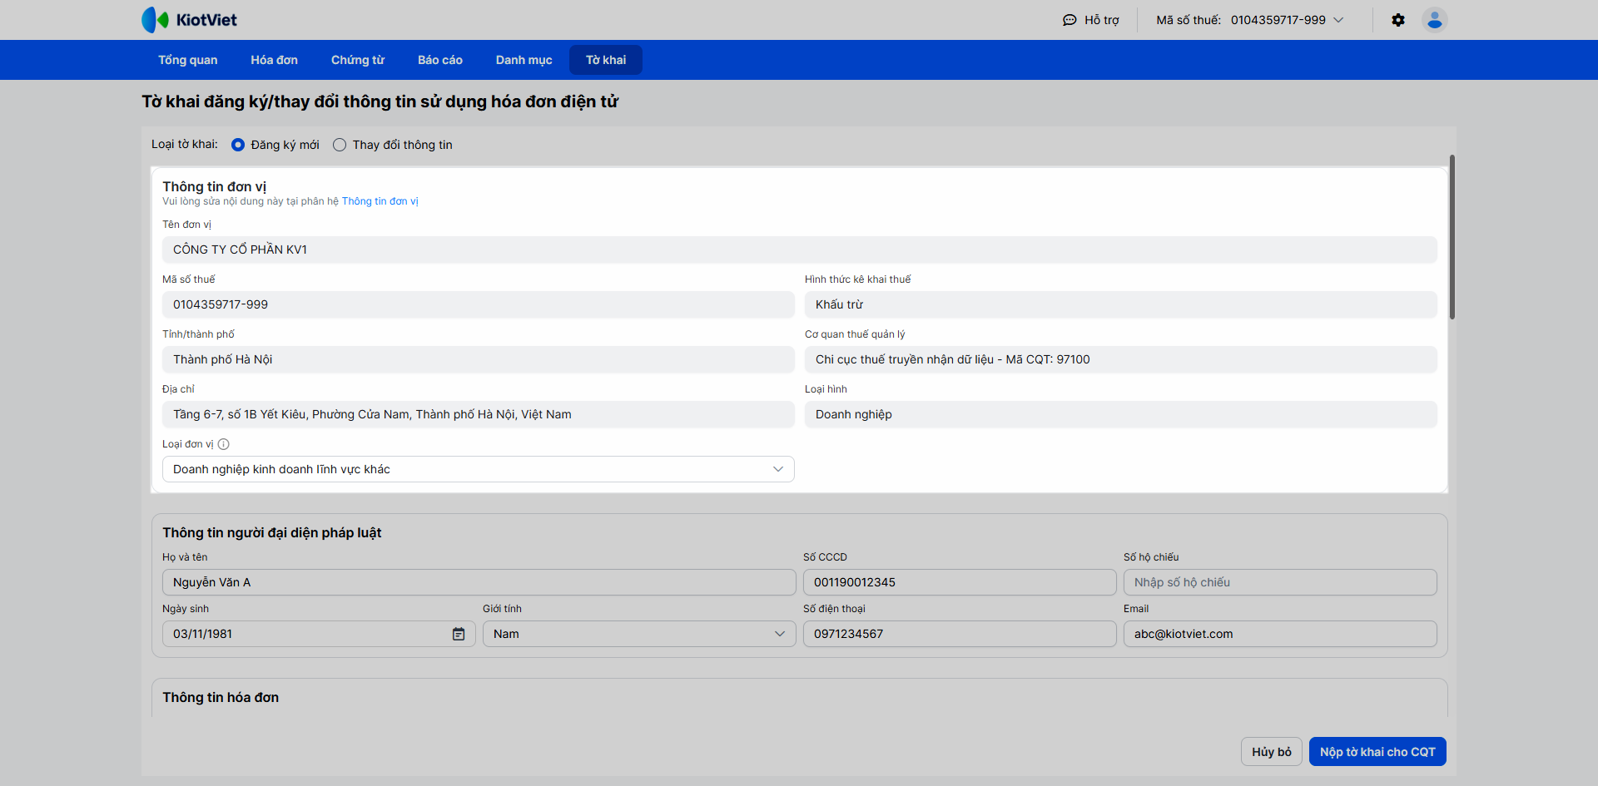Click the page title Tờ khai đăng ký/thay đổi

pos(380,101)
